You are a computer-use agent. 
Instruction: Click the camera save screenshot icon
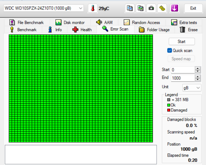151,8
